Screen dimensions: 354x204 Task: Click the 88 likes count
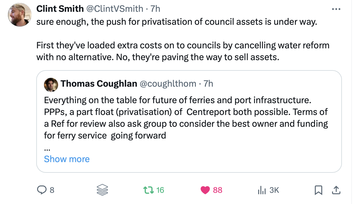[x=217, y=190]
